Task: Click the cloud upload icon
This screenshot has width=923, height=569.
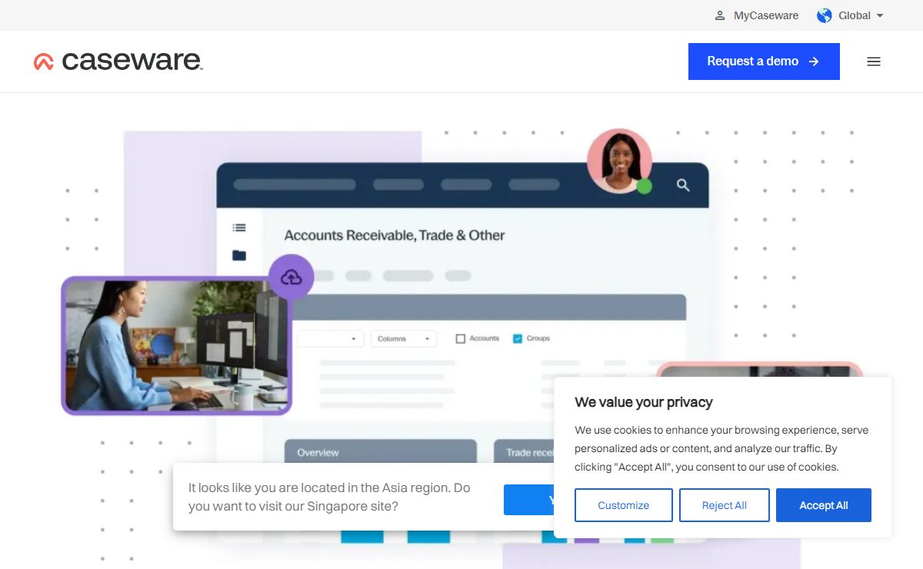Action: pos(292,277)
